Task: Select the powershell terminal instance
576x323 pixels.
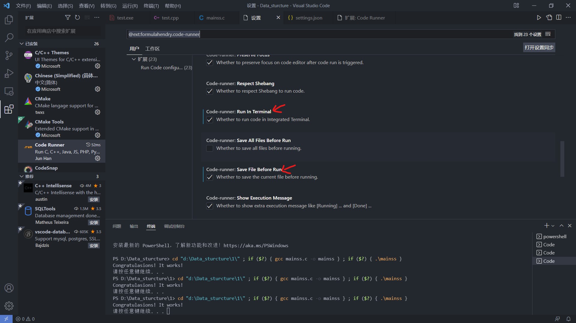Action: tap(554, 236)
